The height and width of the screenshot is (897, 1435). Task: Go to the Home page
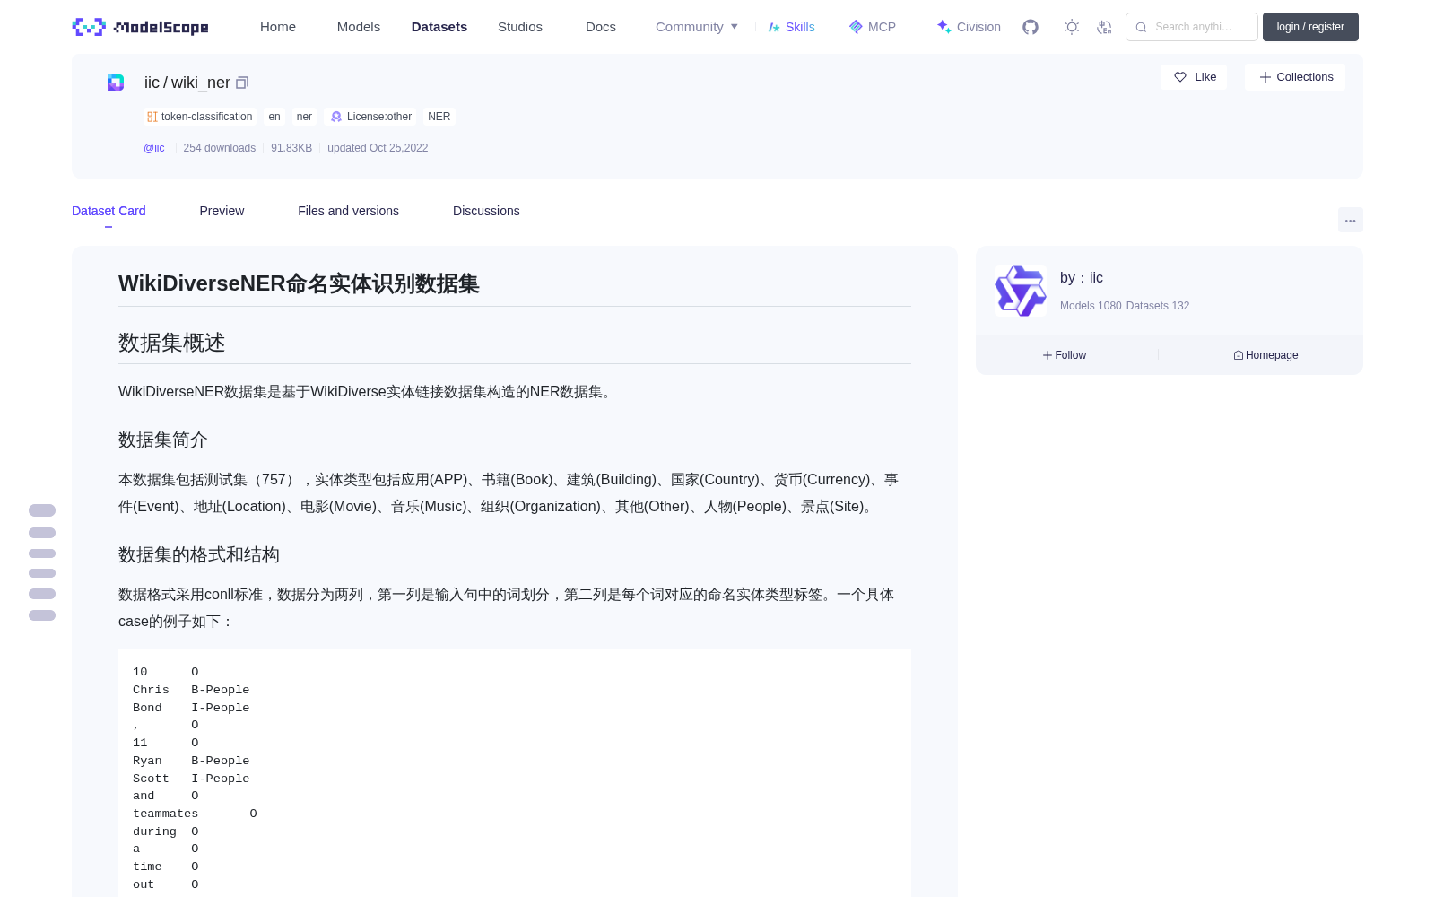point(278,27)
